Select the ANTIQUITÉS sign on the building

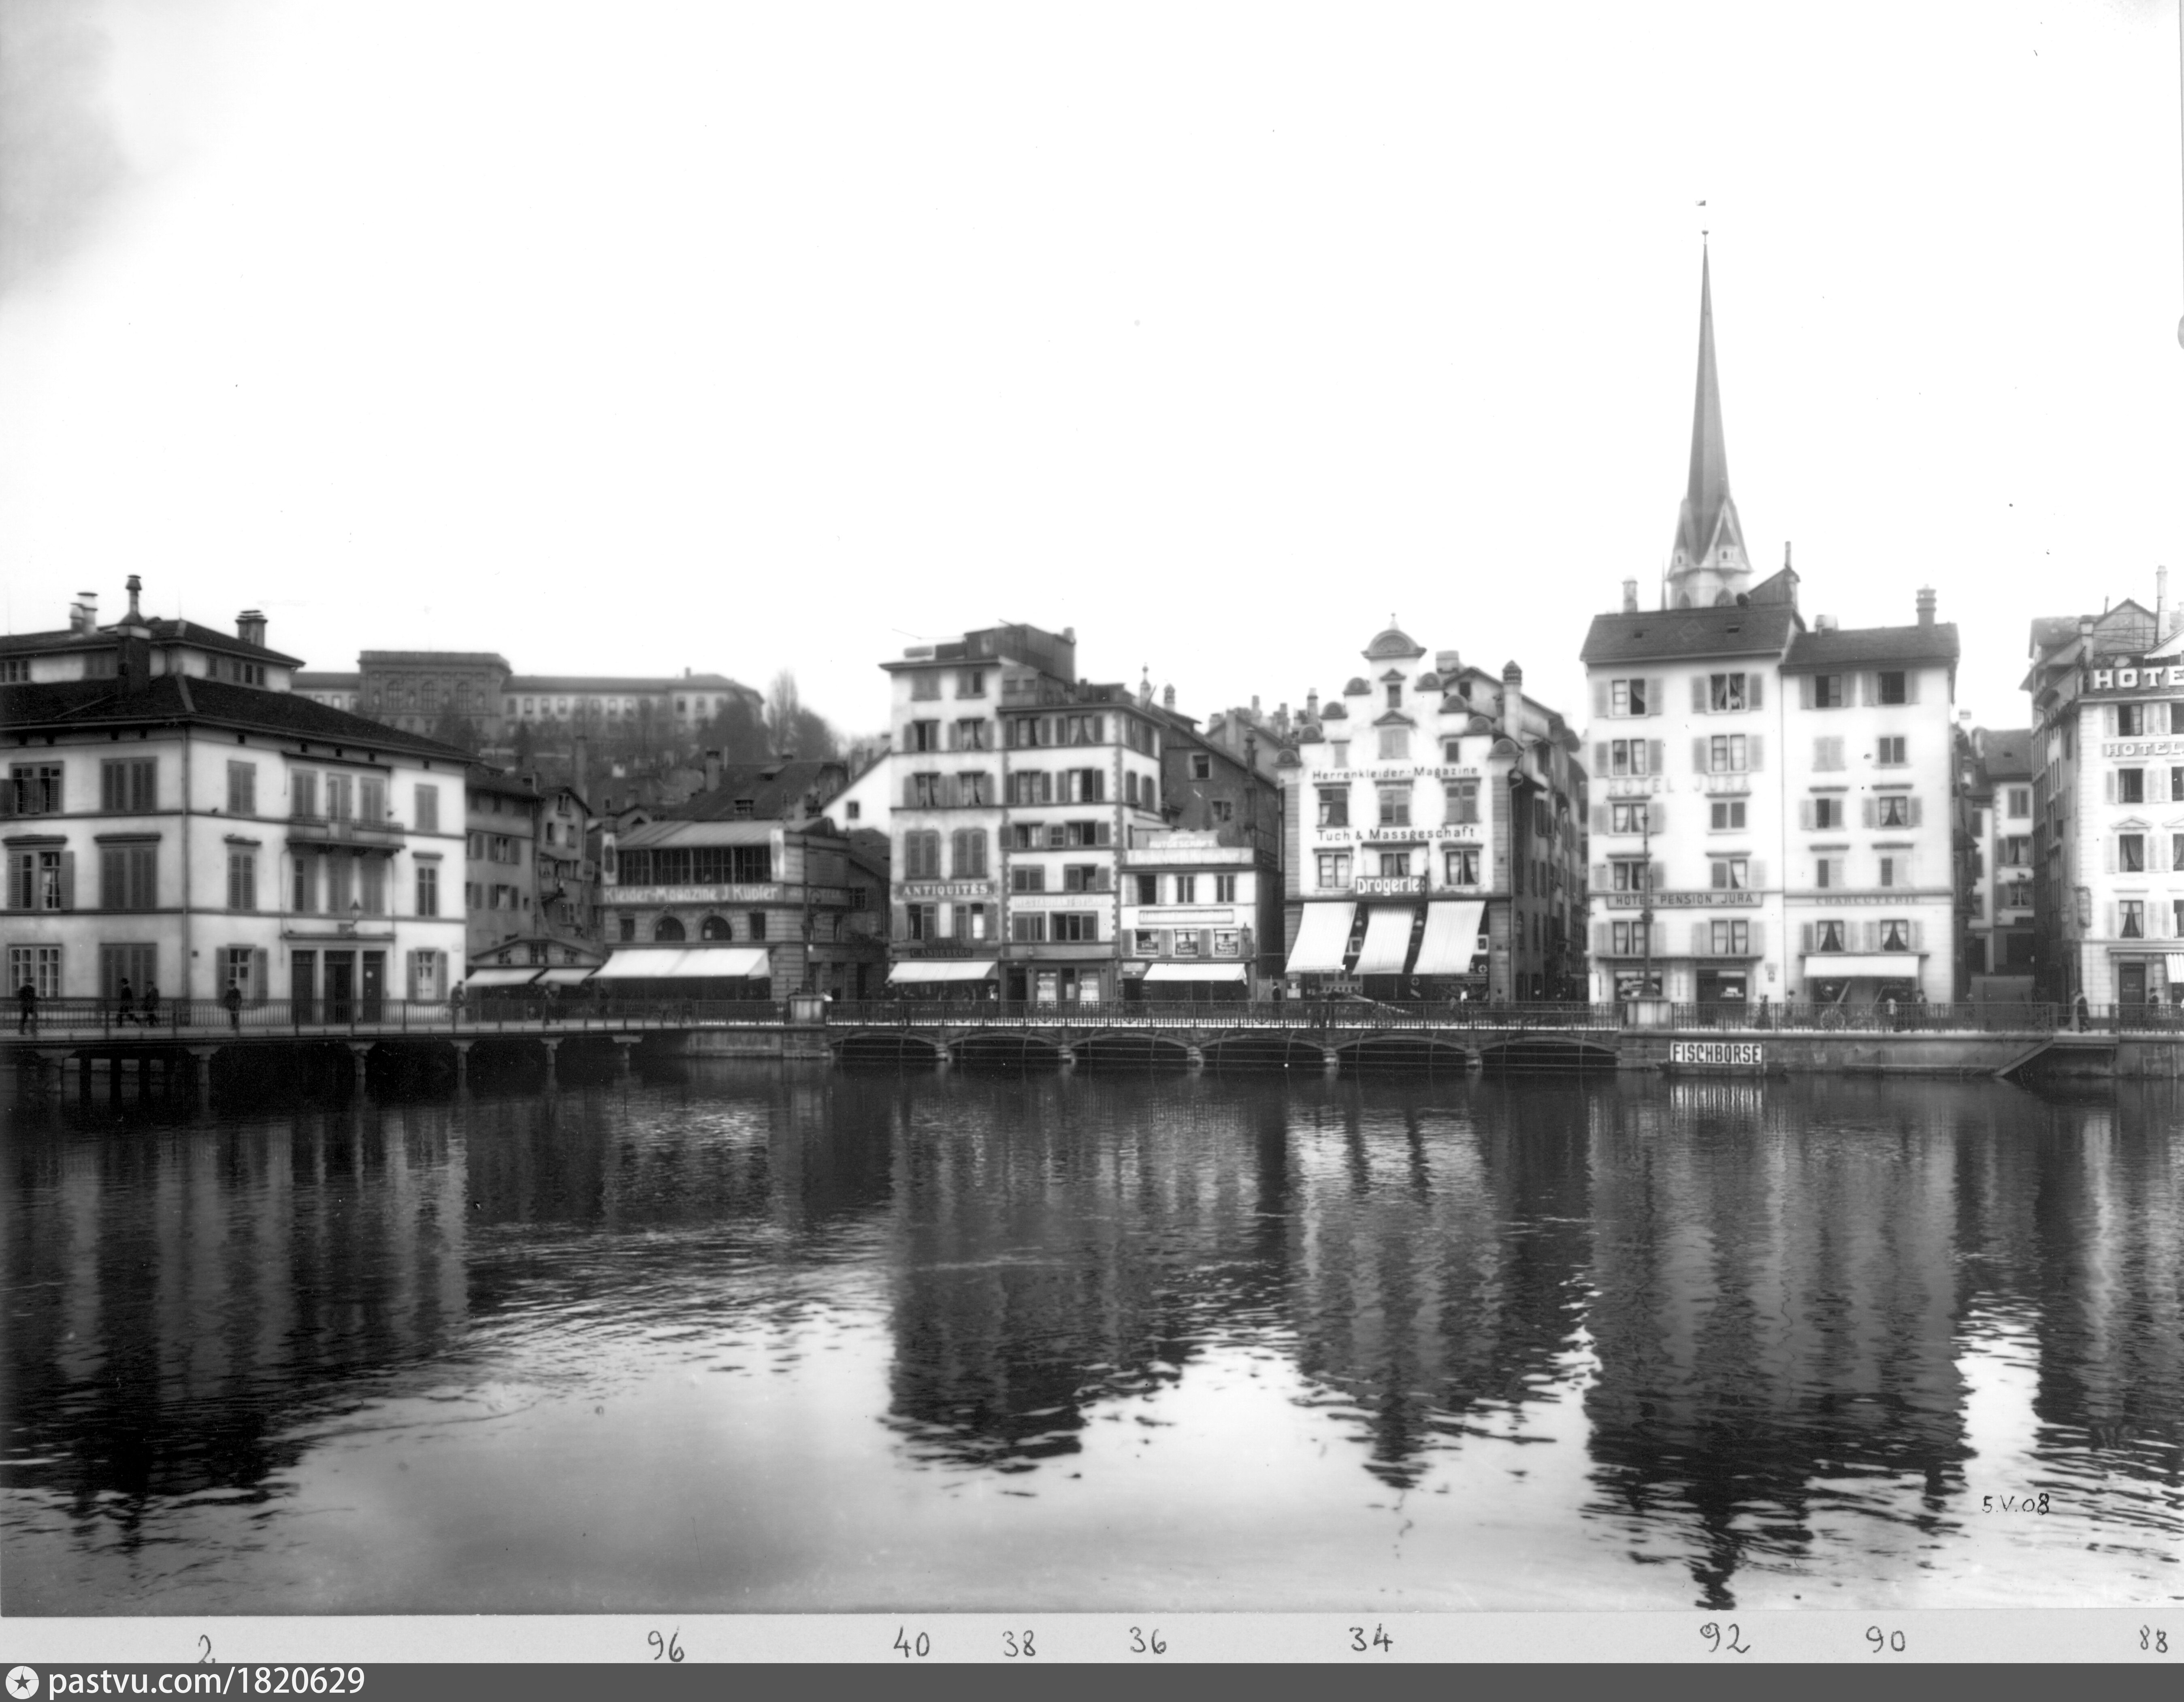pos(945,889)
